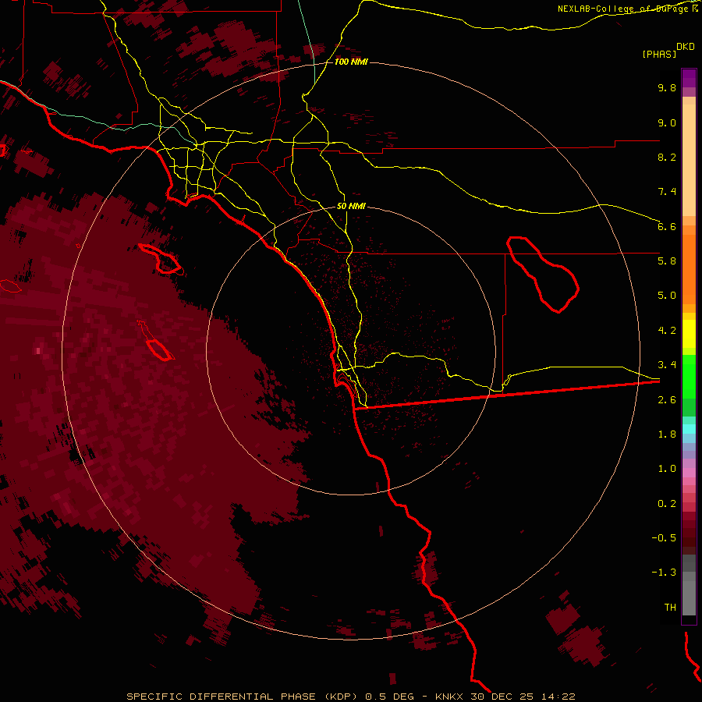Click the 6.6 value on color scale

[667, 226]
